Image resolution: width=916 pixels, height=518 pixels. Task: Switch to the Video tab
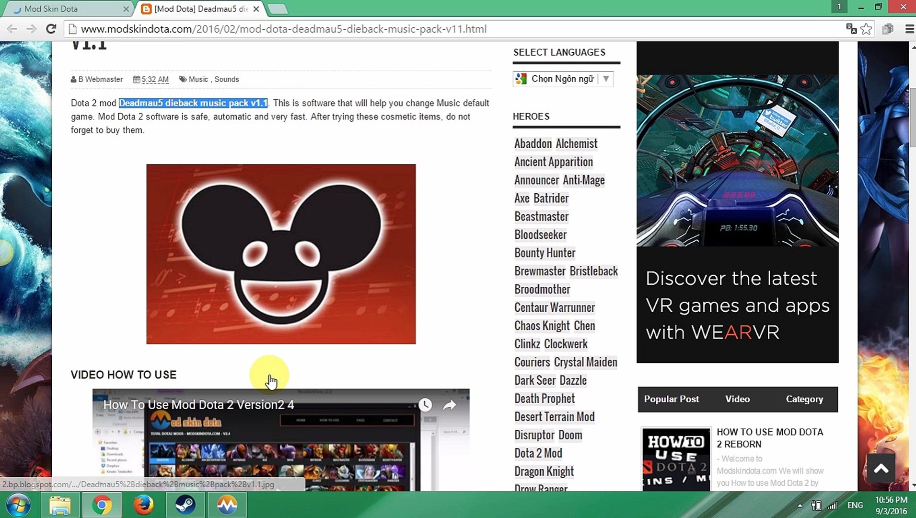[x=737, y=399]
